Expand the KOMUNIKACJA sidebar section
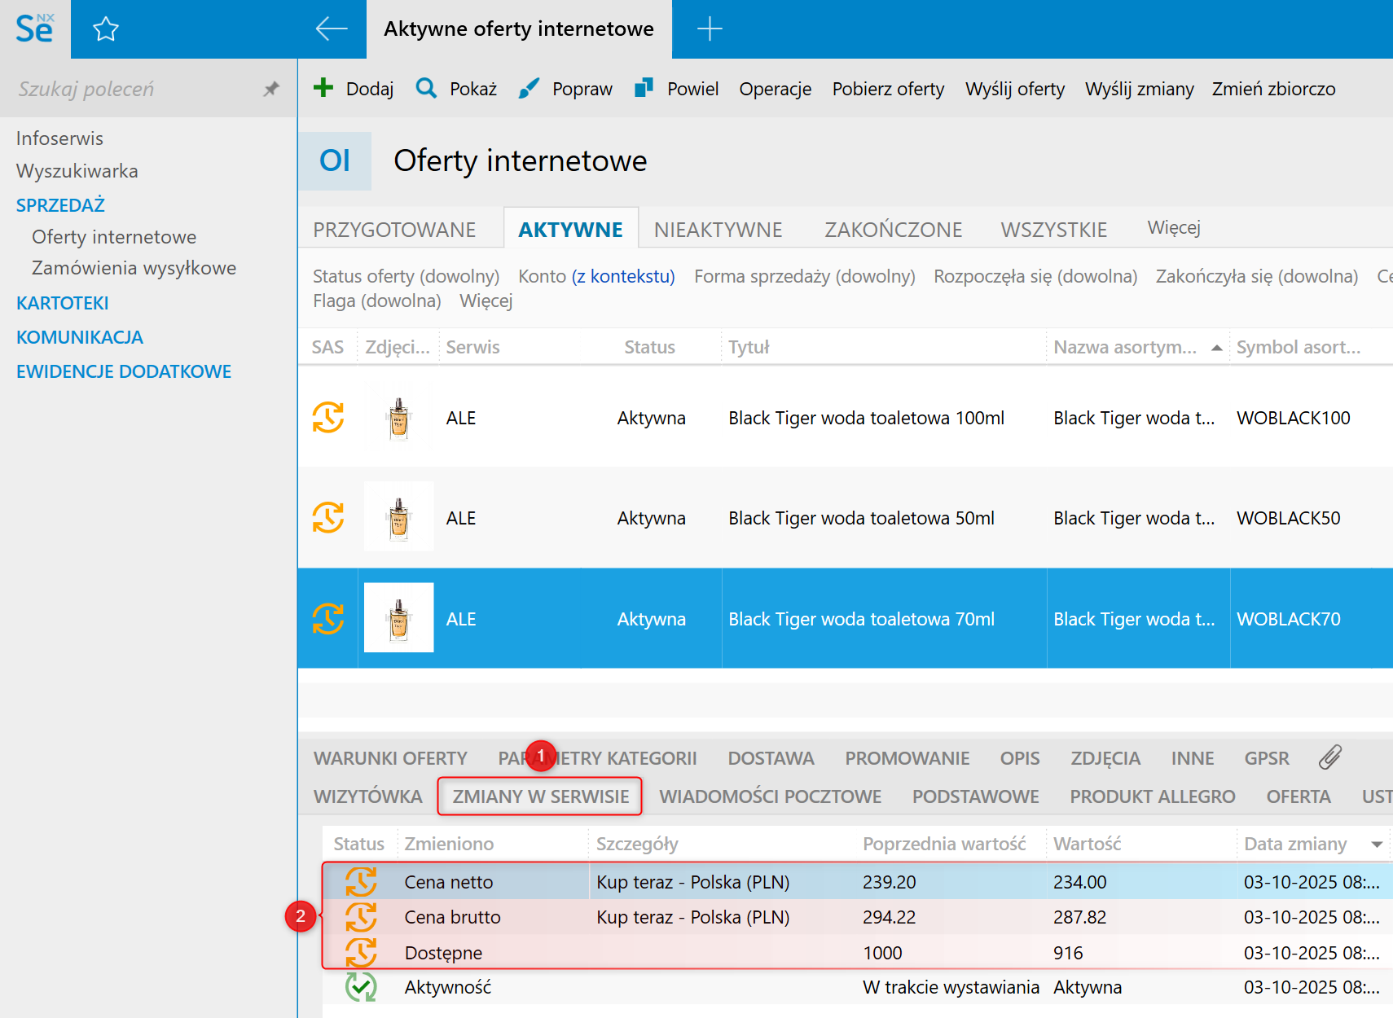1393x1018 pixels. coord(80,337)
